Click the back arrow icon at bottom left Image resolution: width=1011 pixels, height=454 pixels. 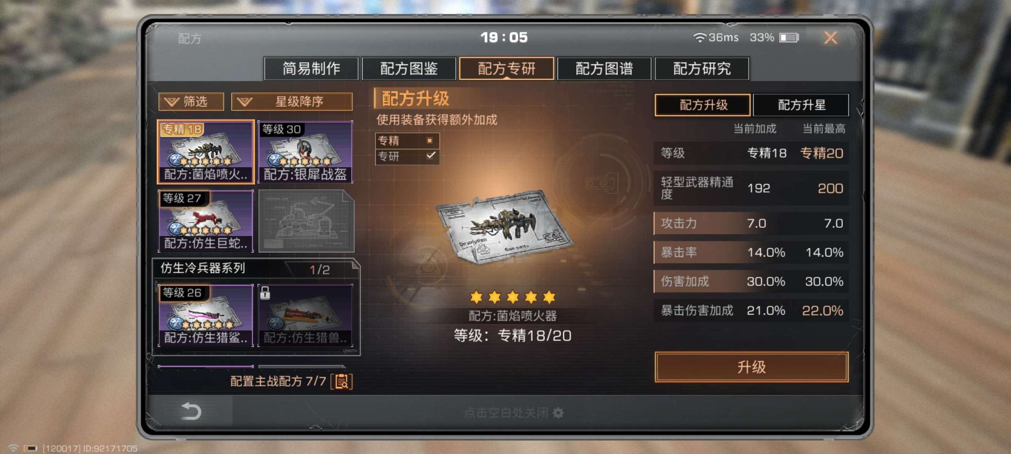tap(191, 411)
